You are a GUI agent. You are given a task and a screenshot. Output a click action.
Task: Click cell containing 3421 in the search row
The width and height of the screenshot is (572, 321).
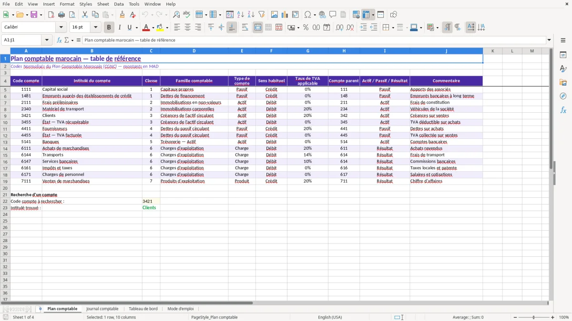point(151,201)
